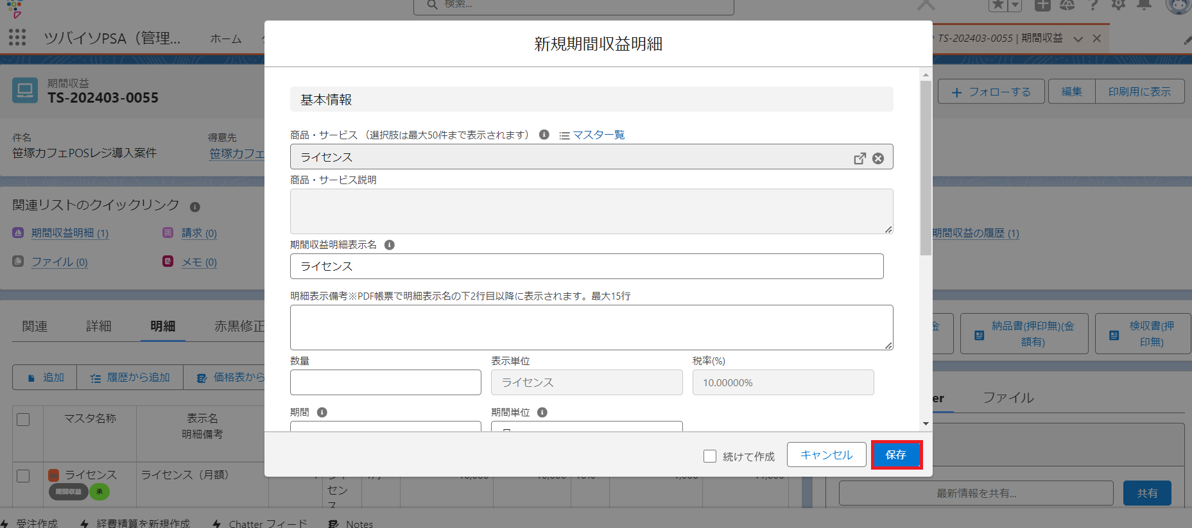Click the フォローする button
This screenshot has width=1192, height=528.
pos(991,92)
